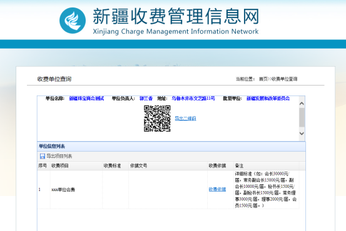Click the 郭兰香 unit leader value
The image size is (346, 231).
[146, 99]
